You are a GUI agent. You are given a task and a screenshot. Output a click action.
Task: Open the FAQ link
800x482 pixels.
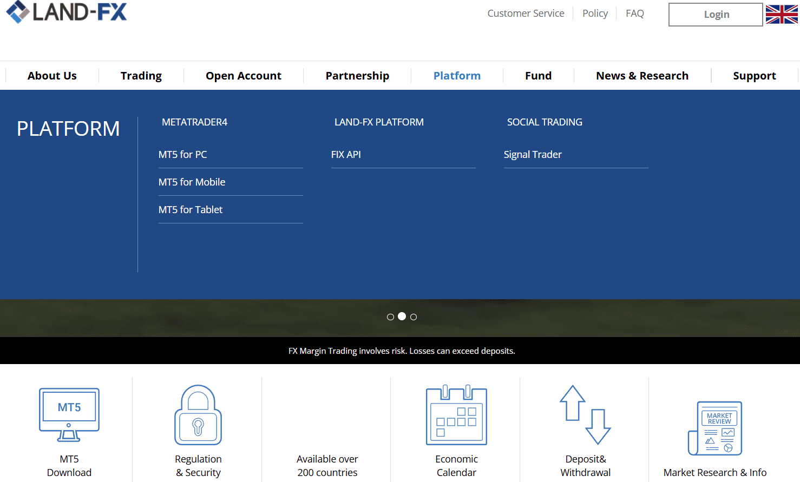coord(634,14)
